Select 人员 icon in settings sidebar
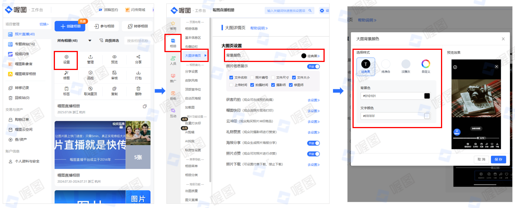This screenshot has height=208, width=515. point(173,58)
